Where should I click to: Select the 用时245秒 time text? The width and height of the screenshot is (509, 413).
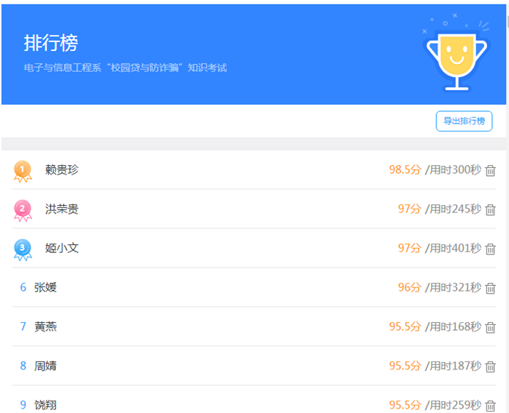coord(453,209)
